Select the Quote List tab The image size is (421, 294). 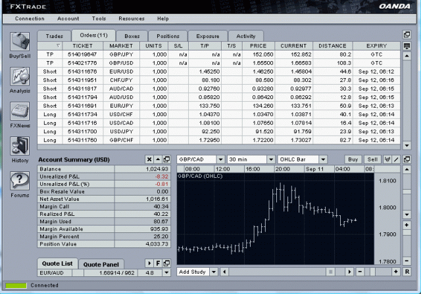(57, 263)
